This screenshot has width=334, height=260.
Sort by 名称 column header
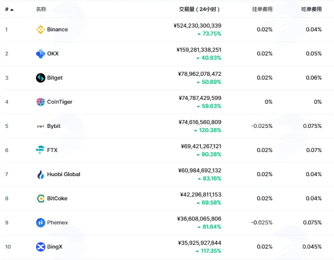coord(41,9)
